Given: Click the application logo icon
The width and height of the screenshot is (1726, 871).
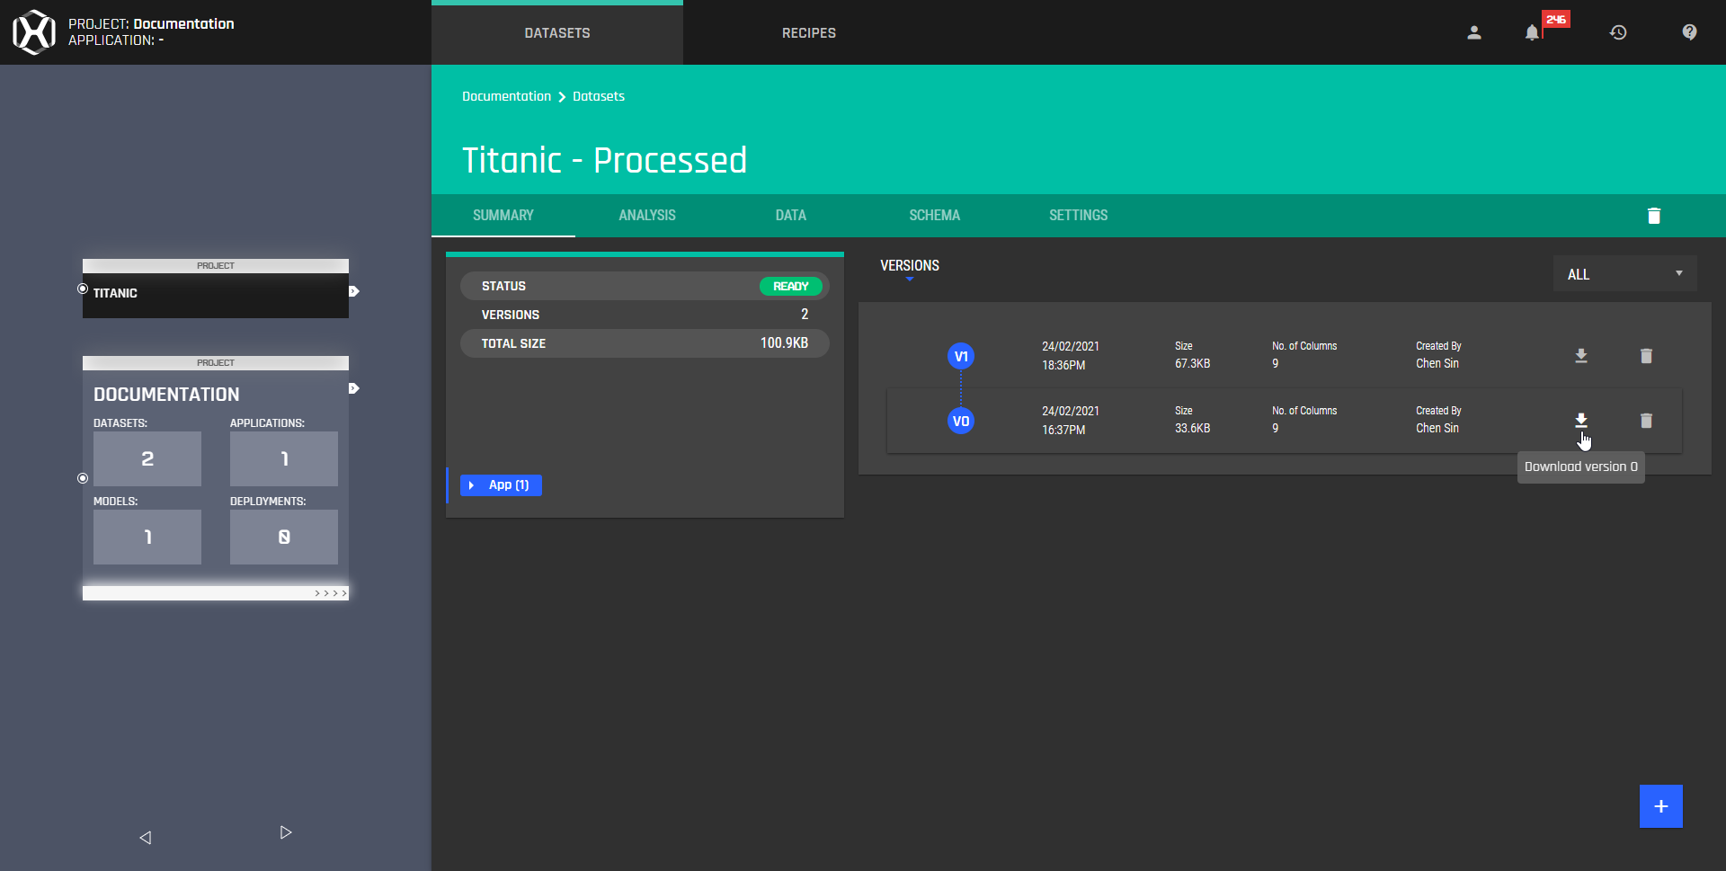Looking at the screenshot, I should (33, 32).
